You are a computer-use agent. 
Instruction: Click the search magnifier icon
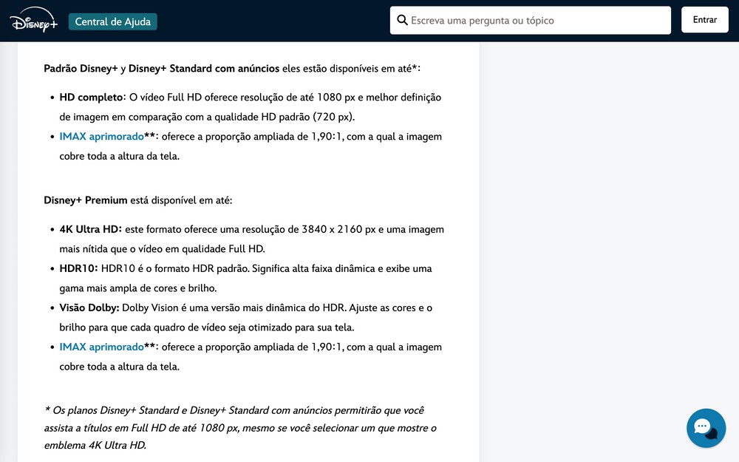tap(402, 20)
